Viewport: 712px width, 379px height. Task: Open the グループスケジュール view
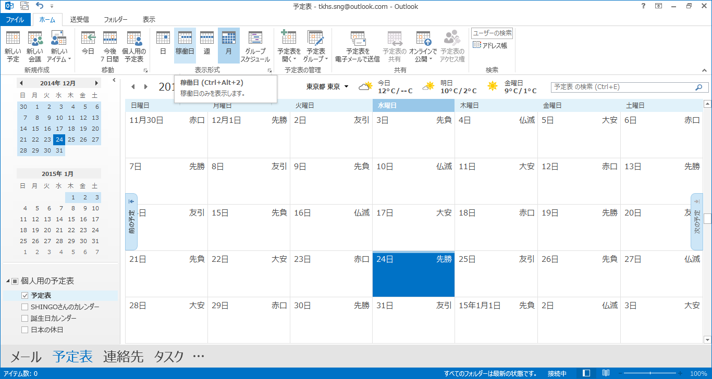pyautogui.click(x=255, y=46)
